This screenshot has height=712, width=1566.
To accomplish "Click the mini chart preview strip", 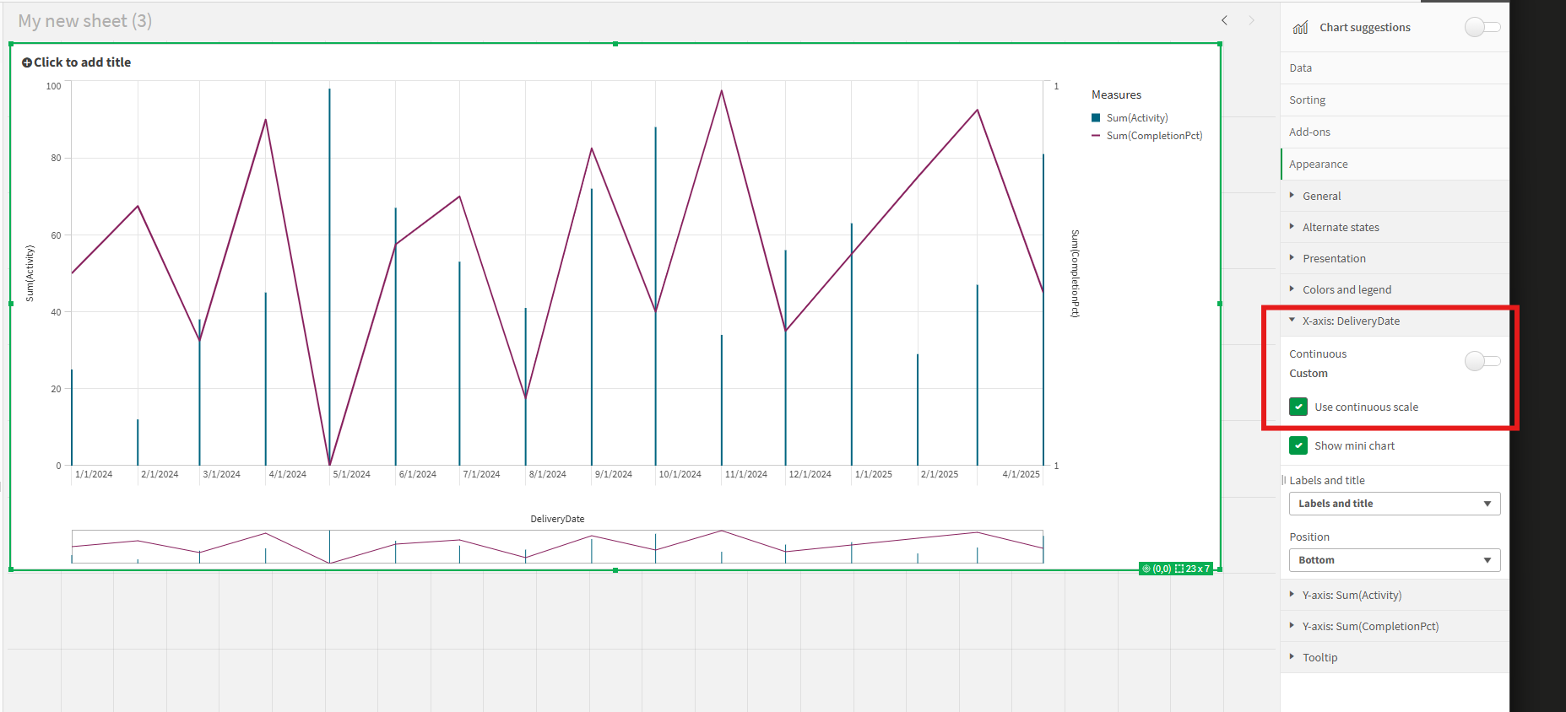I will (x=557, y=547).
